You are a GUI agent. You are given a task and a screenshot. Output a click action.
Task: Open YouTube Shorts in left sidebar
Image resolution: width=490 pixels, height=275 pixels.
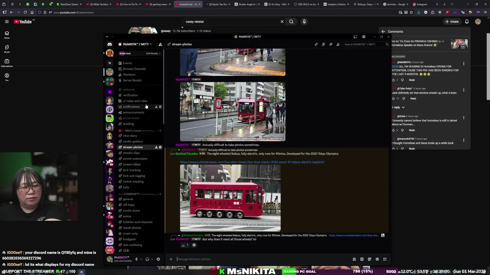click(x=7, y=49)
